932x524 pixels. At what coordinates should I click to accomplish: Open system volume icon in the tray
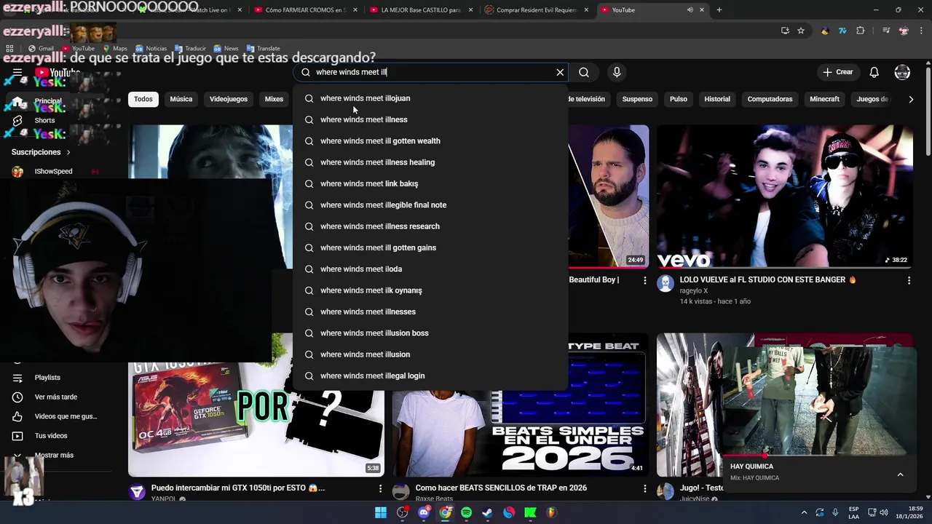884,512
